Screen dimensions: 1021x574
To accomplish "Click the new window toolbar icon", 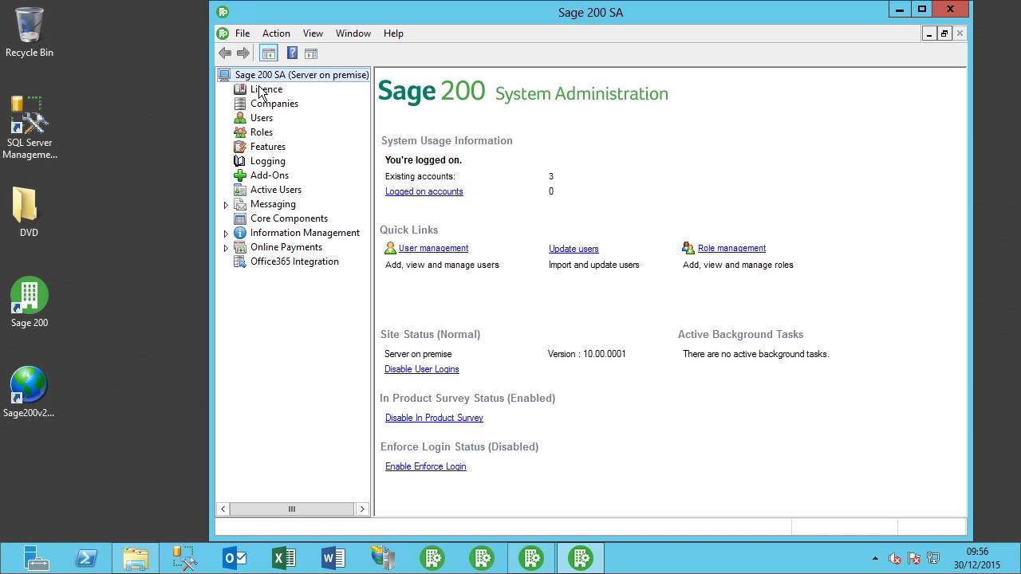I will [x=311, y=53].
